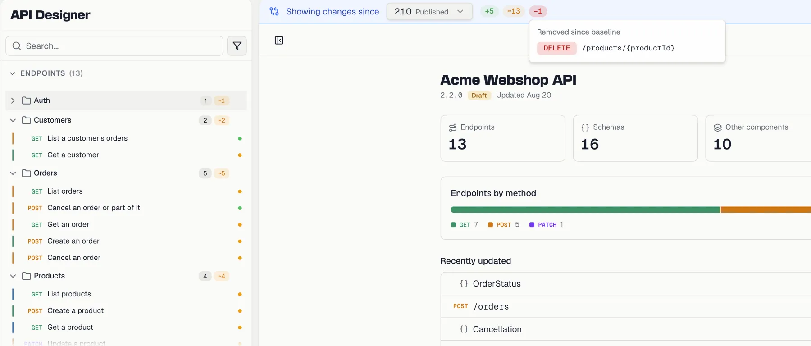This screenshot has width=811, height=346.
Task: Click the Customers folder icon
Action: pyautogui.click(x=27, y=120)
